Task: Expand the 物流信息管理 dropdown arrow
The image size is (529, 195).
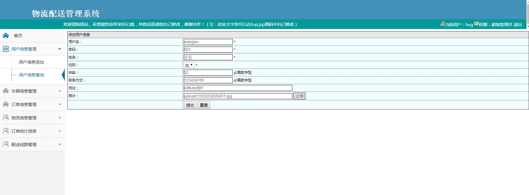Action: pos(60,118)
